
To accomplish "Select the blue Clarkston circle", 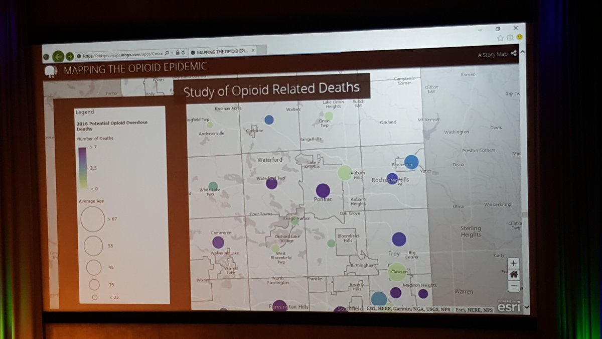I will (269, 120).
